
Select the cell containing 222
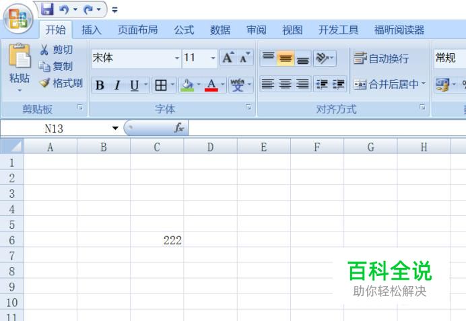[157, 240]
